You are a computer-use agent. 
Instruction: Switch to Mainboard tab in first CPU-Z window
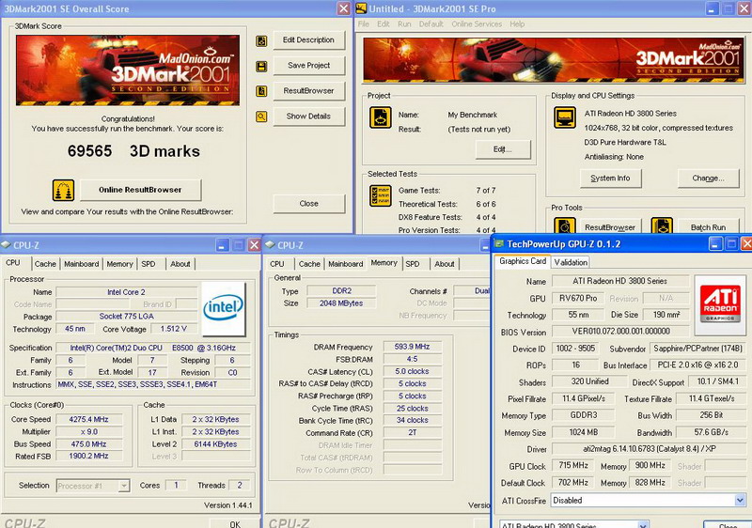click(81, 264)
